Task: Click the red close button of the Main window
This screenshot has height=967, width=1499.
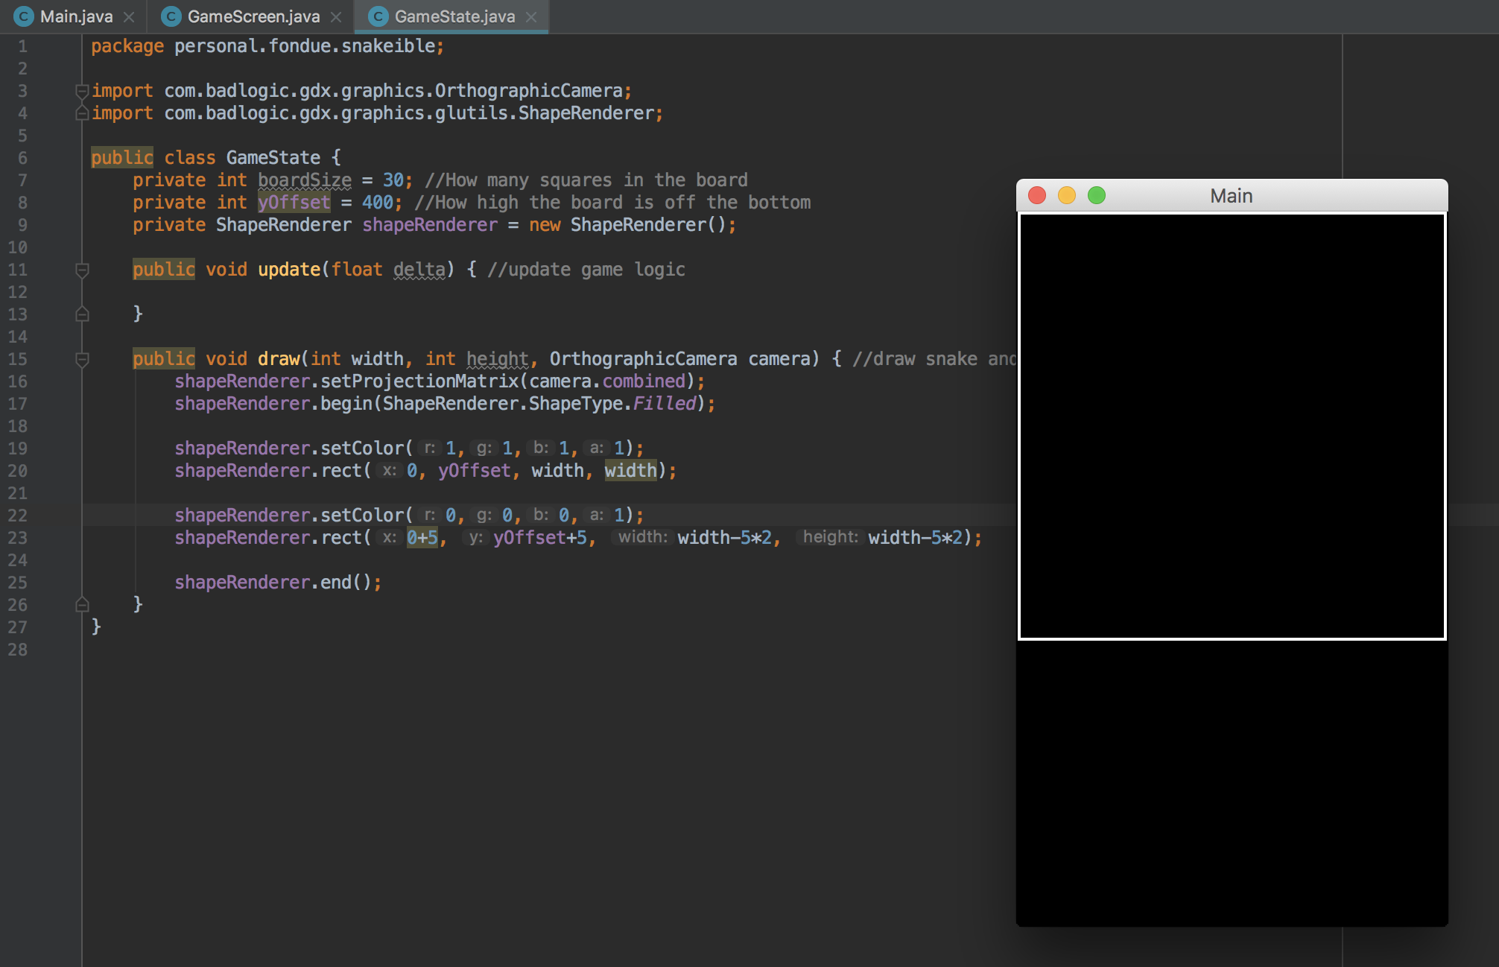Action: click(x=1036, y=195)
